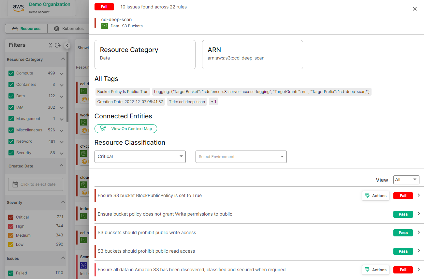Open the Critical classification dropdown
The width and height of the screenshot is (424, 279).
click(x=140, y=157)
